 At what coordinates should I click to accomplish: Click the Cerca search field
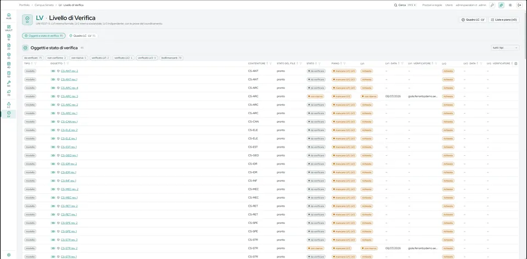[405, 5]
